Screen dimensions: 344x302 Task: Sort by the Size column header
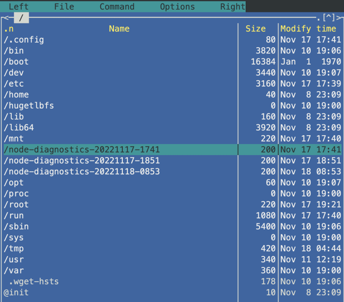click(x=256, y=29)
